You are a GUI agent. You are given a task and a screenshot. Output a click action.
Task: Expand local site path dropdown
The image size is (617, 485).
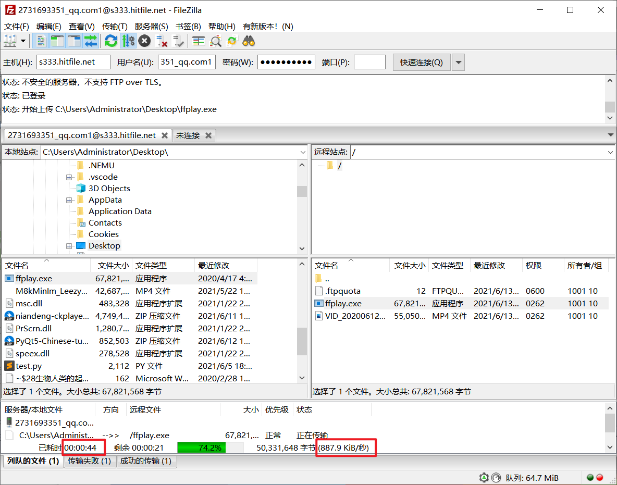tap(303, 152)
